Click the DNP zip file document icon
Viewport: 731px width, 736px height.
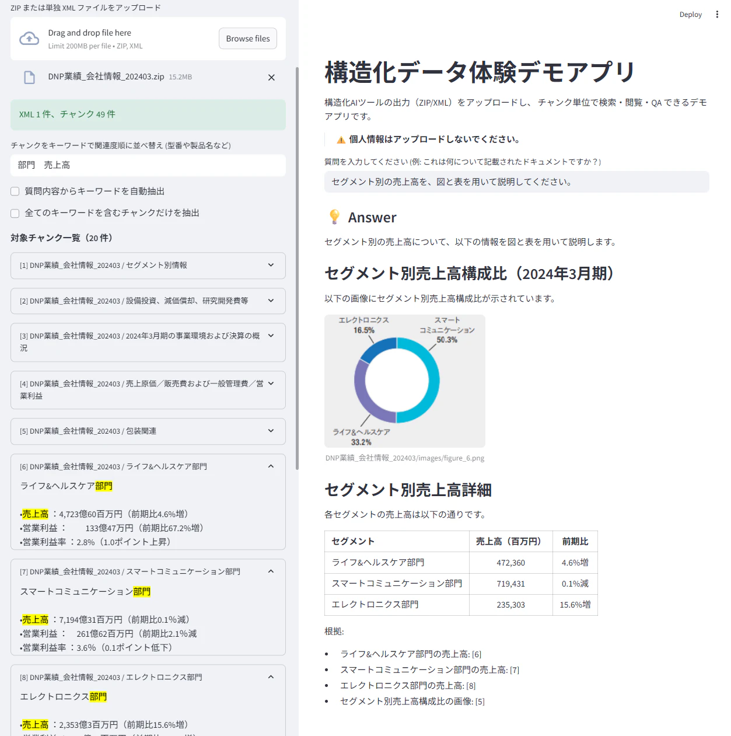pyautogui.click(x=29, y=77)
